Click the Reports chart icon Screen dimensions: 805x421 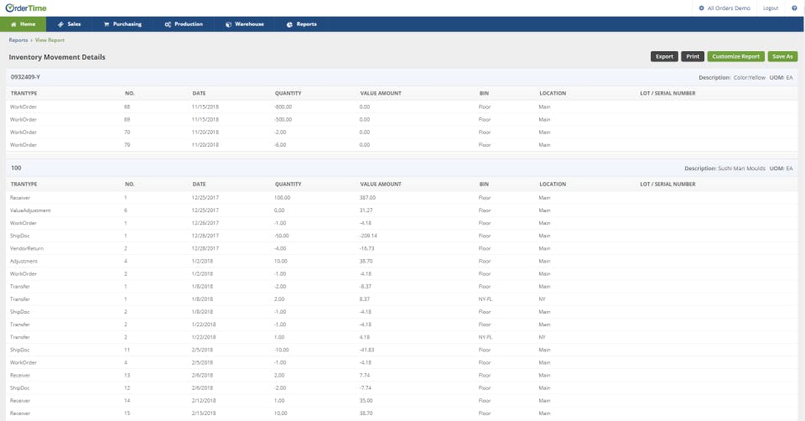289,24
